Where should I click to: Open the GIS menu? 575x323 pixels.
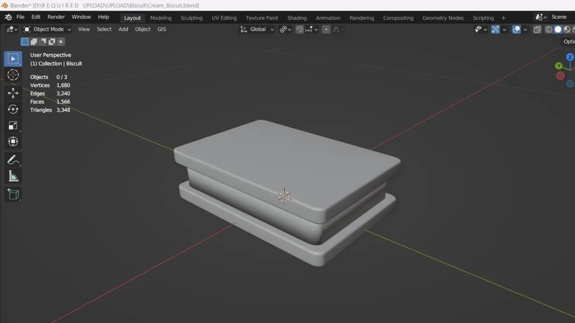click(x=162, y=29)
